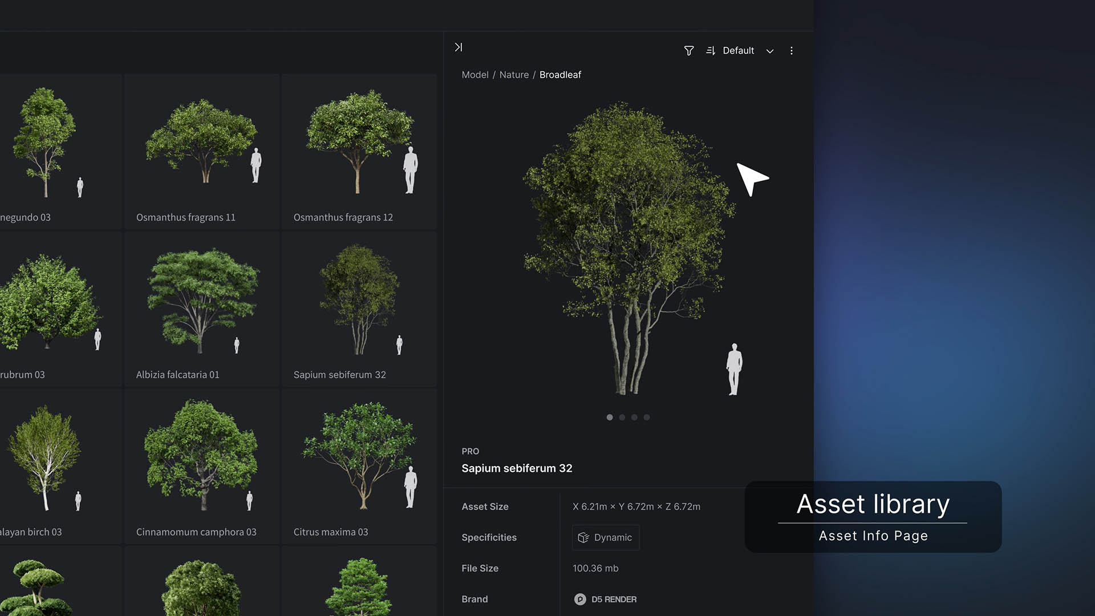The width and height of the screenshot is (1095, 616).
Task: Click the chevron next to Default
Action: point(770,51)
